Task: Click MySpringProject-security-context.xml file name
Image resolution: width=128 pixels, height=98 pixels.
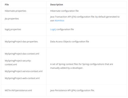Action: pyautogui.click(x=18, y=63)
